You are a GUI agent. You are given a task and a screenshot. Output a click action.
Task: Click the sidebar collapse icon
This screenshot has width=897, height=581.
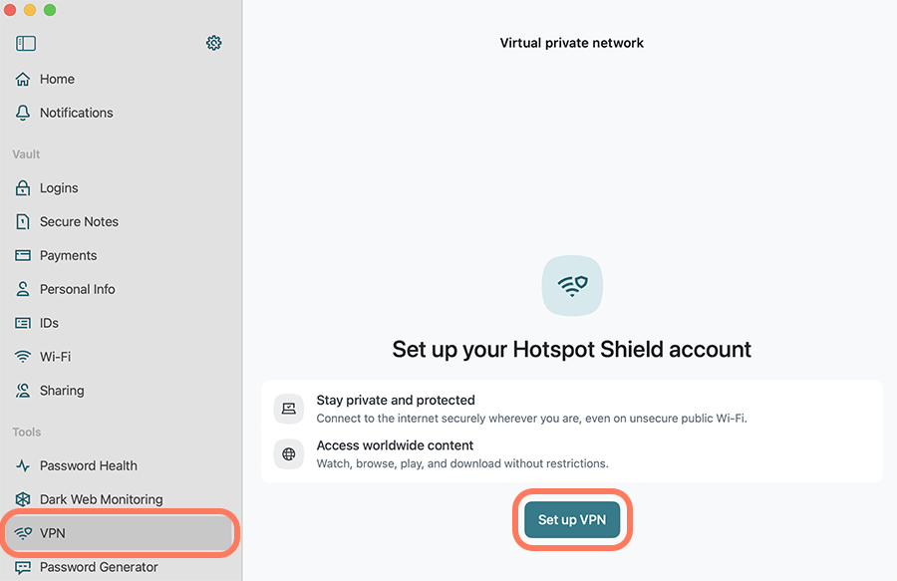click(26, 43)
